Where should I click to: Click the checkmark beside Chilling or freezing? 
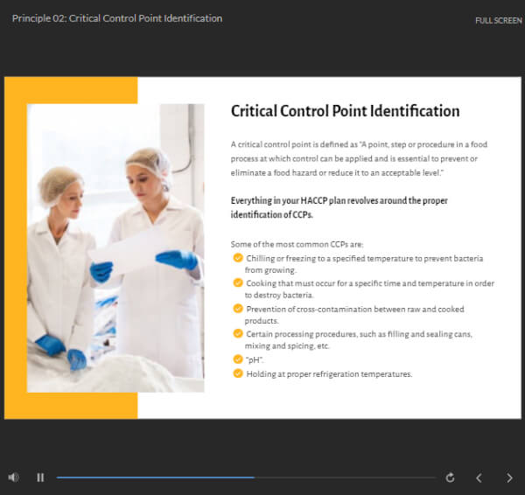click(x=238, y=259)
